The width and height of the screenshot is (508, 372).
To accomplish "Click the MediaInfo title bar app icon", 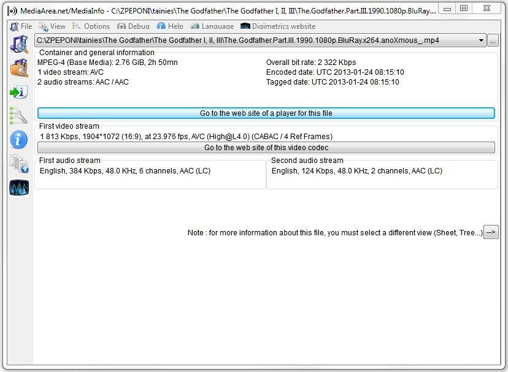I will (12, 10).
